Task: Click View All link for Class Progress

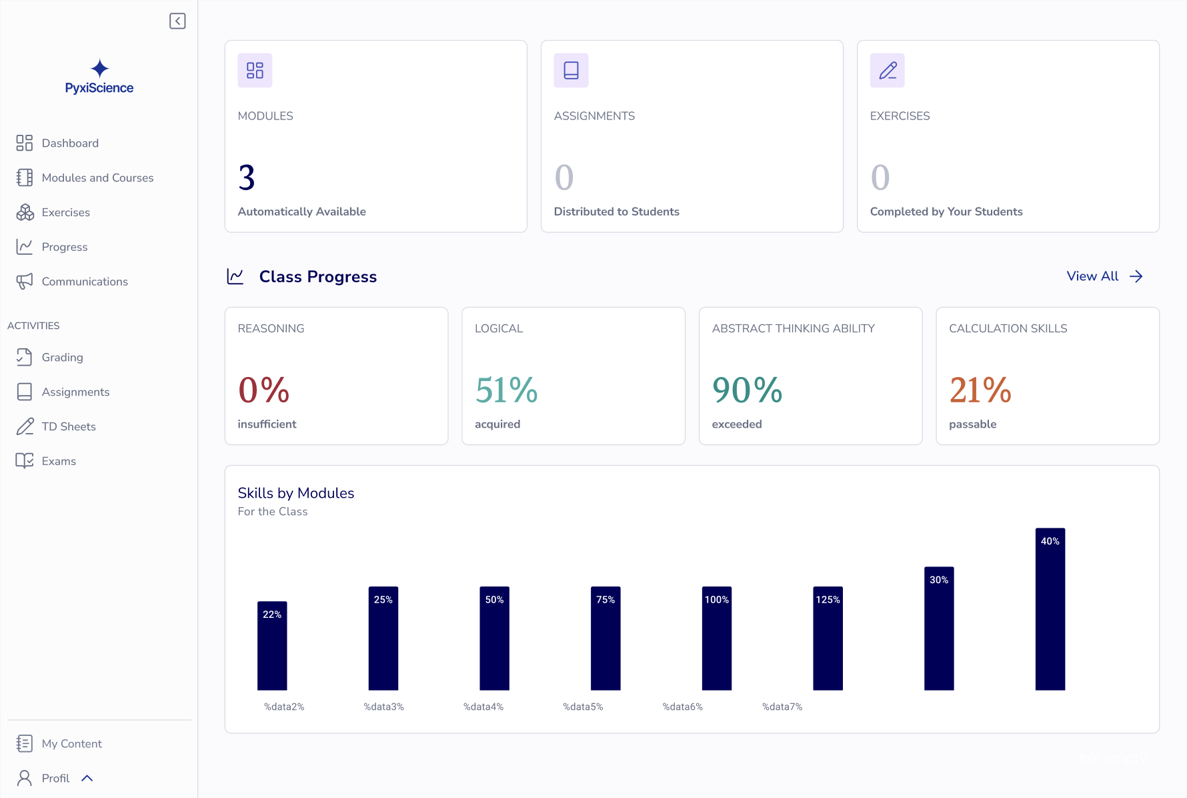Action: (x=1092, y=276)
